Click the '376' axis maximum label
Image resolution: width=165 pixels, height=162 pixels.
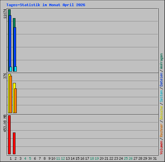tap(5, 76)
